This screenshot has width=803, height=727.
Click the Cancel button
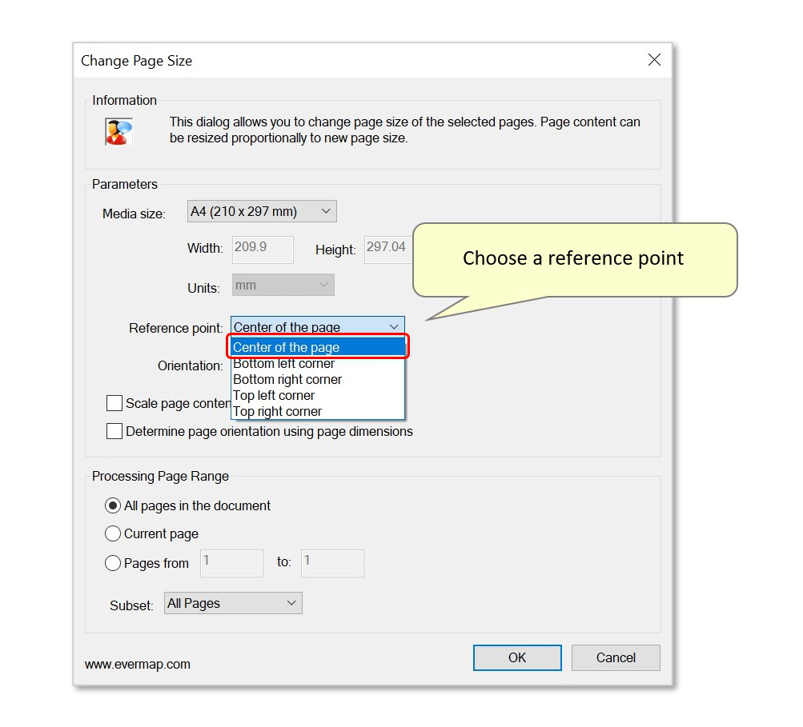[615, 657]
